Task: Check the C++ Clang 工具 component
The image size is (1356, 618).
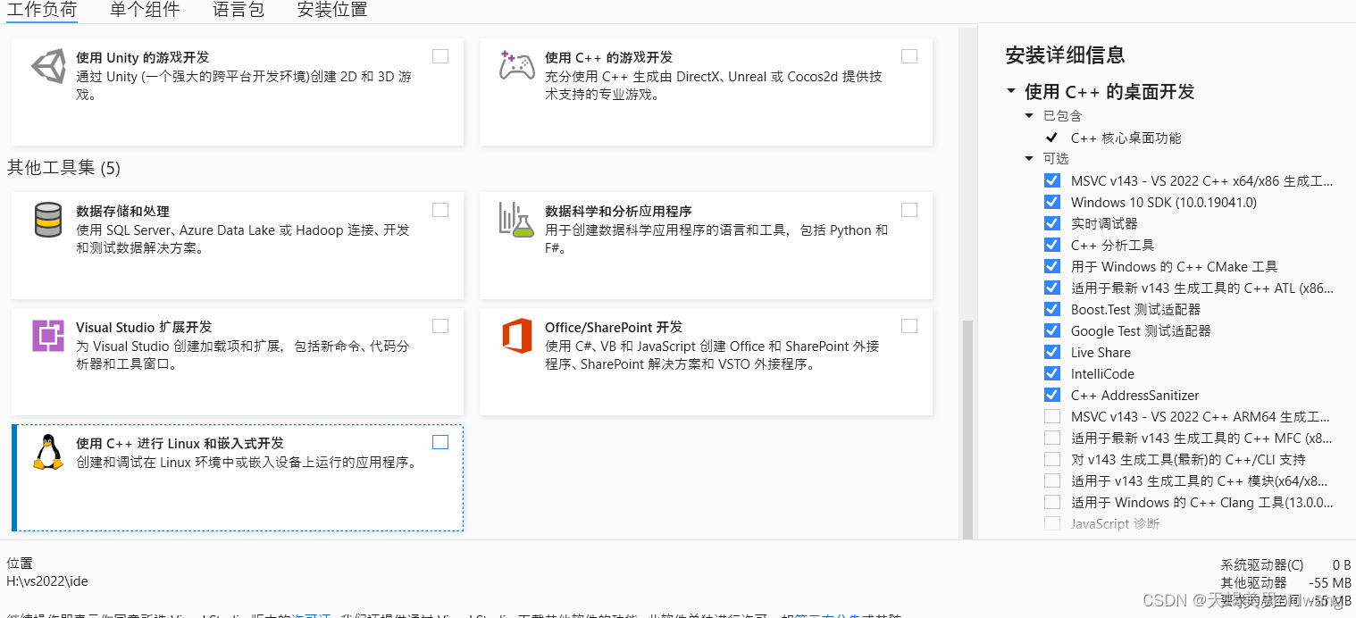Action: 1052,502
